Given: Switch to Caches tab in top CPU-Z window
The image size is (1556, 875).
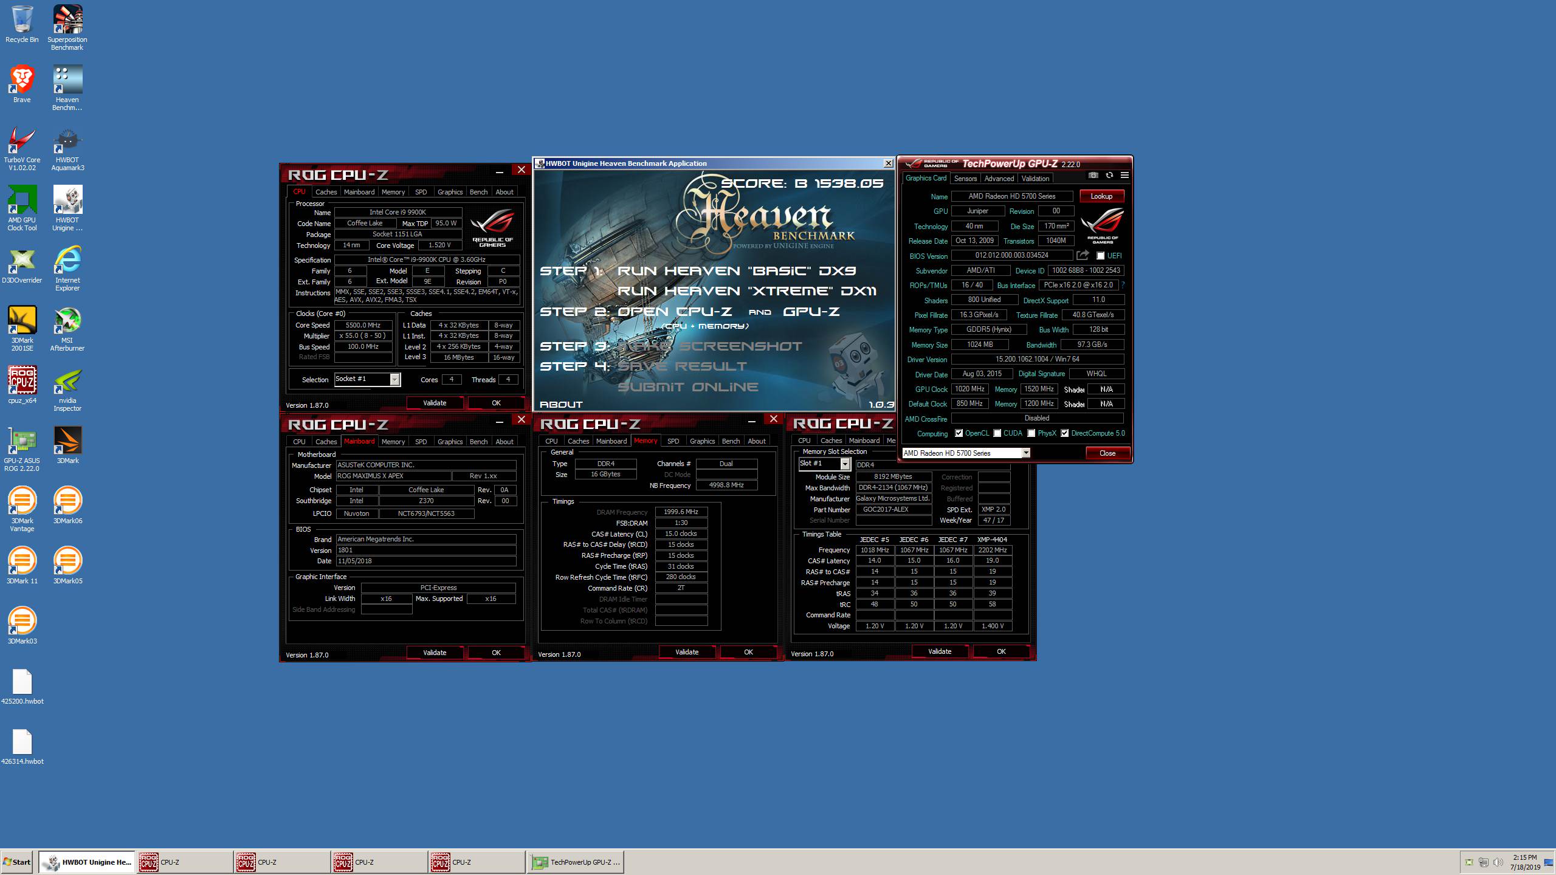Looking at the screenshot, I should 326,192.
